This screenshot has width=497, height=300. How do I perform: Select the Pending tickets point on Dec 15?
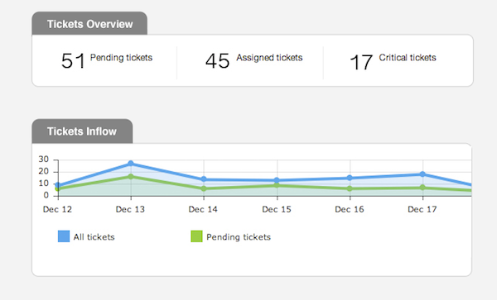coord(277,185)
